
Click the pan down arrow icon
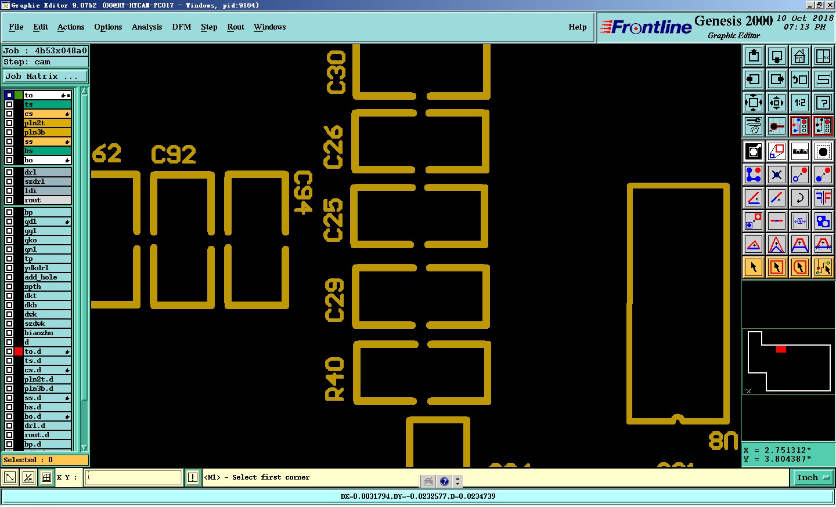pyautogui.click(x=777, y=56)
